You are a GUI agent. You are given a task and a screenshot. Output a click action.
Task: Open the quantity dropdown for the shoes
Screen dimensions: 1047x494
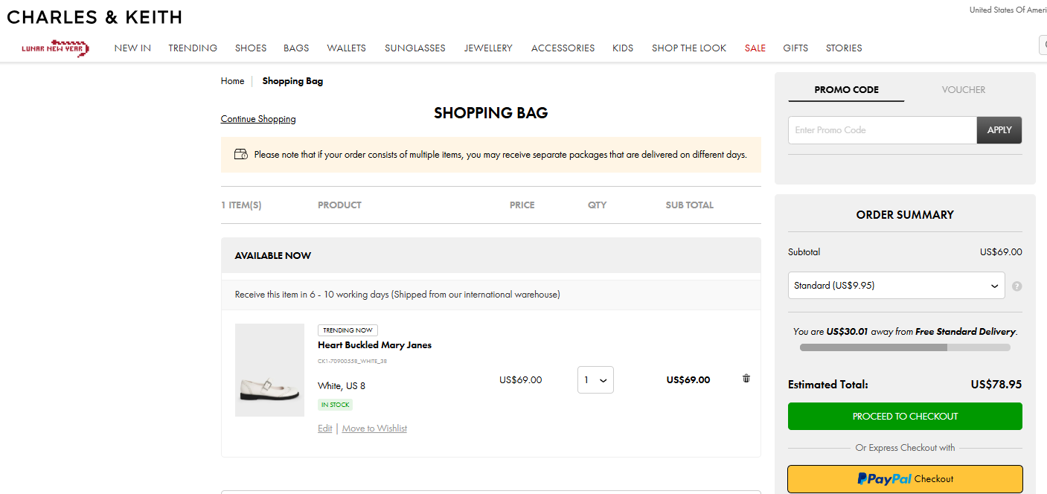pos(595,379)
